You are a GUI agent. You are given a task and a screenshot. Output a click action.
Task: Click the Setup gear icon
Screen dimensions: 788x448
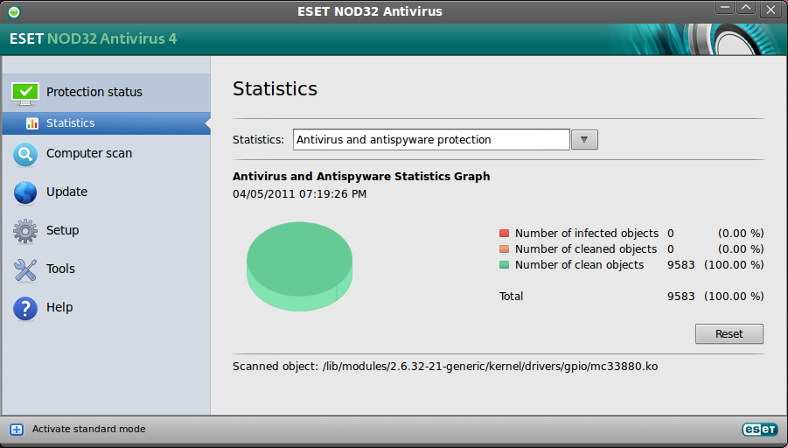[25, 231]
